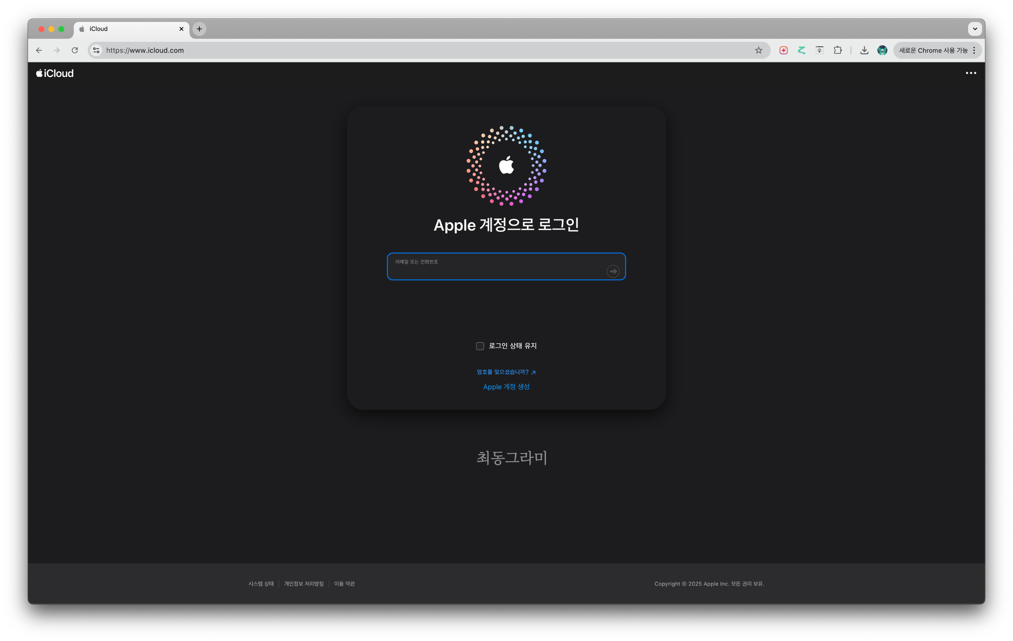Open the 개인정보 처리방침 footer link
Image resolution: width=1013 pixels, height=641 pixels.
(x=304, y=583)
